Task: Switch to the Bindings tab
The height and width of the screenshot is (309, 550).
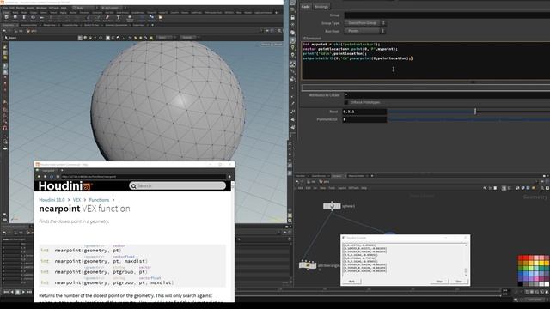Action: click(x=321, y=7)
